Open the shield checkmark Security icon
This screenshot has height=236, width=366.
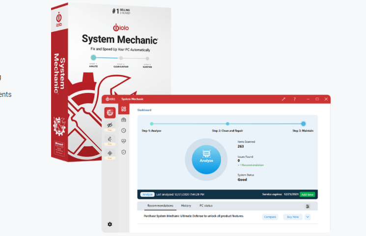[x=124, y=152]
